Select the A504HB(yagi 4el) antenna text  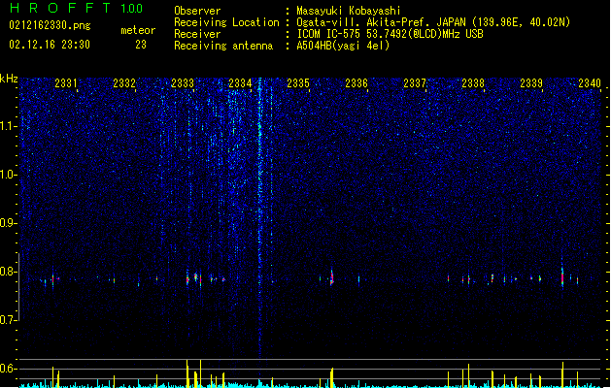pos(343,46)
